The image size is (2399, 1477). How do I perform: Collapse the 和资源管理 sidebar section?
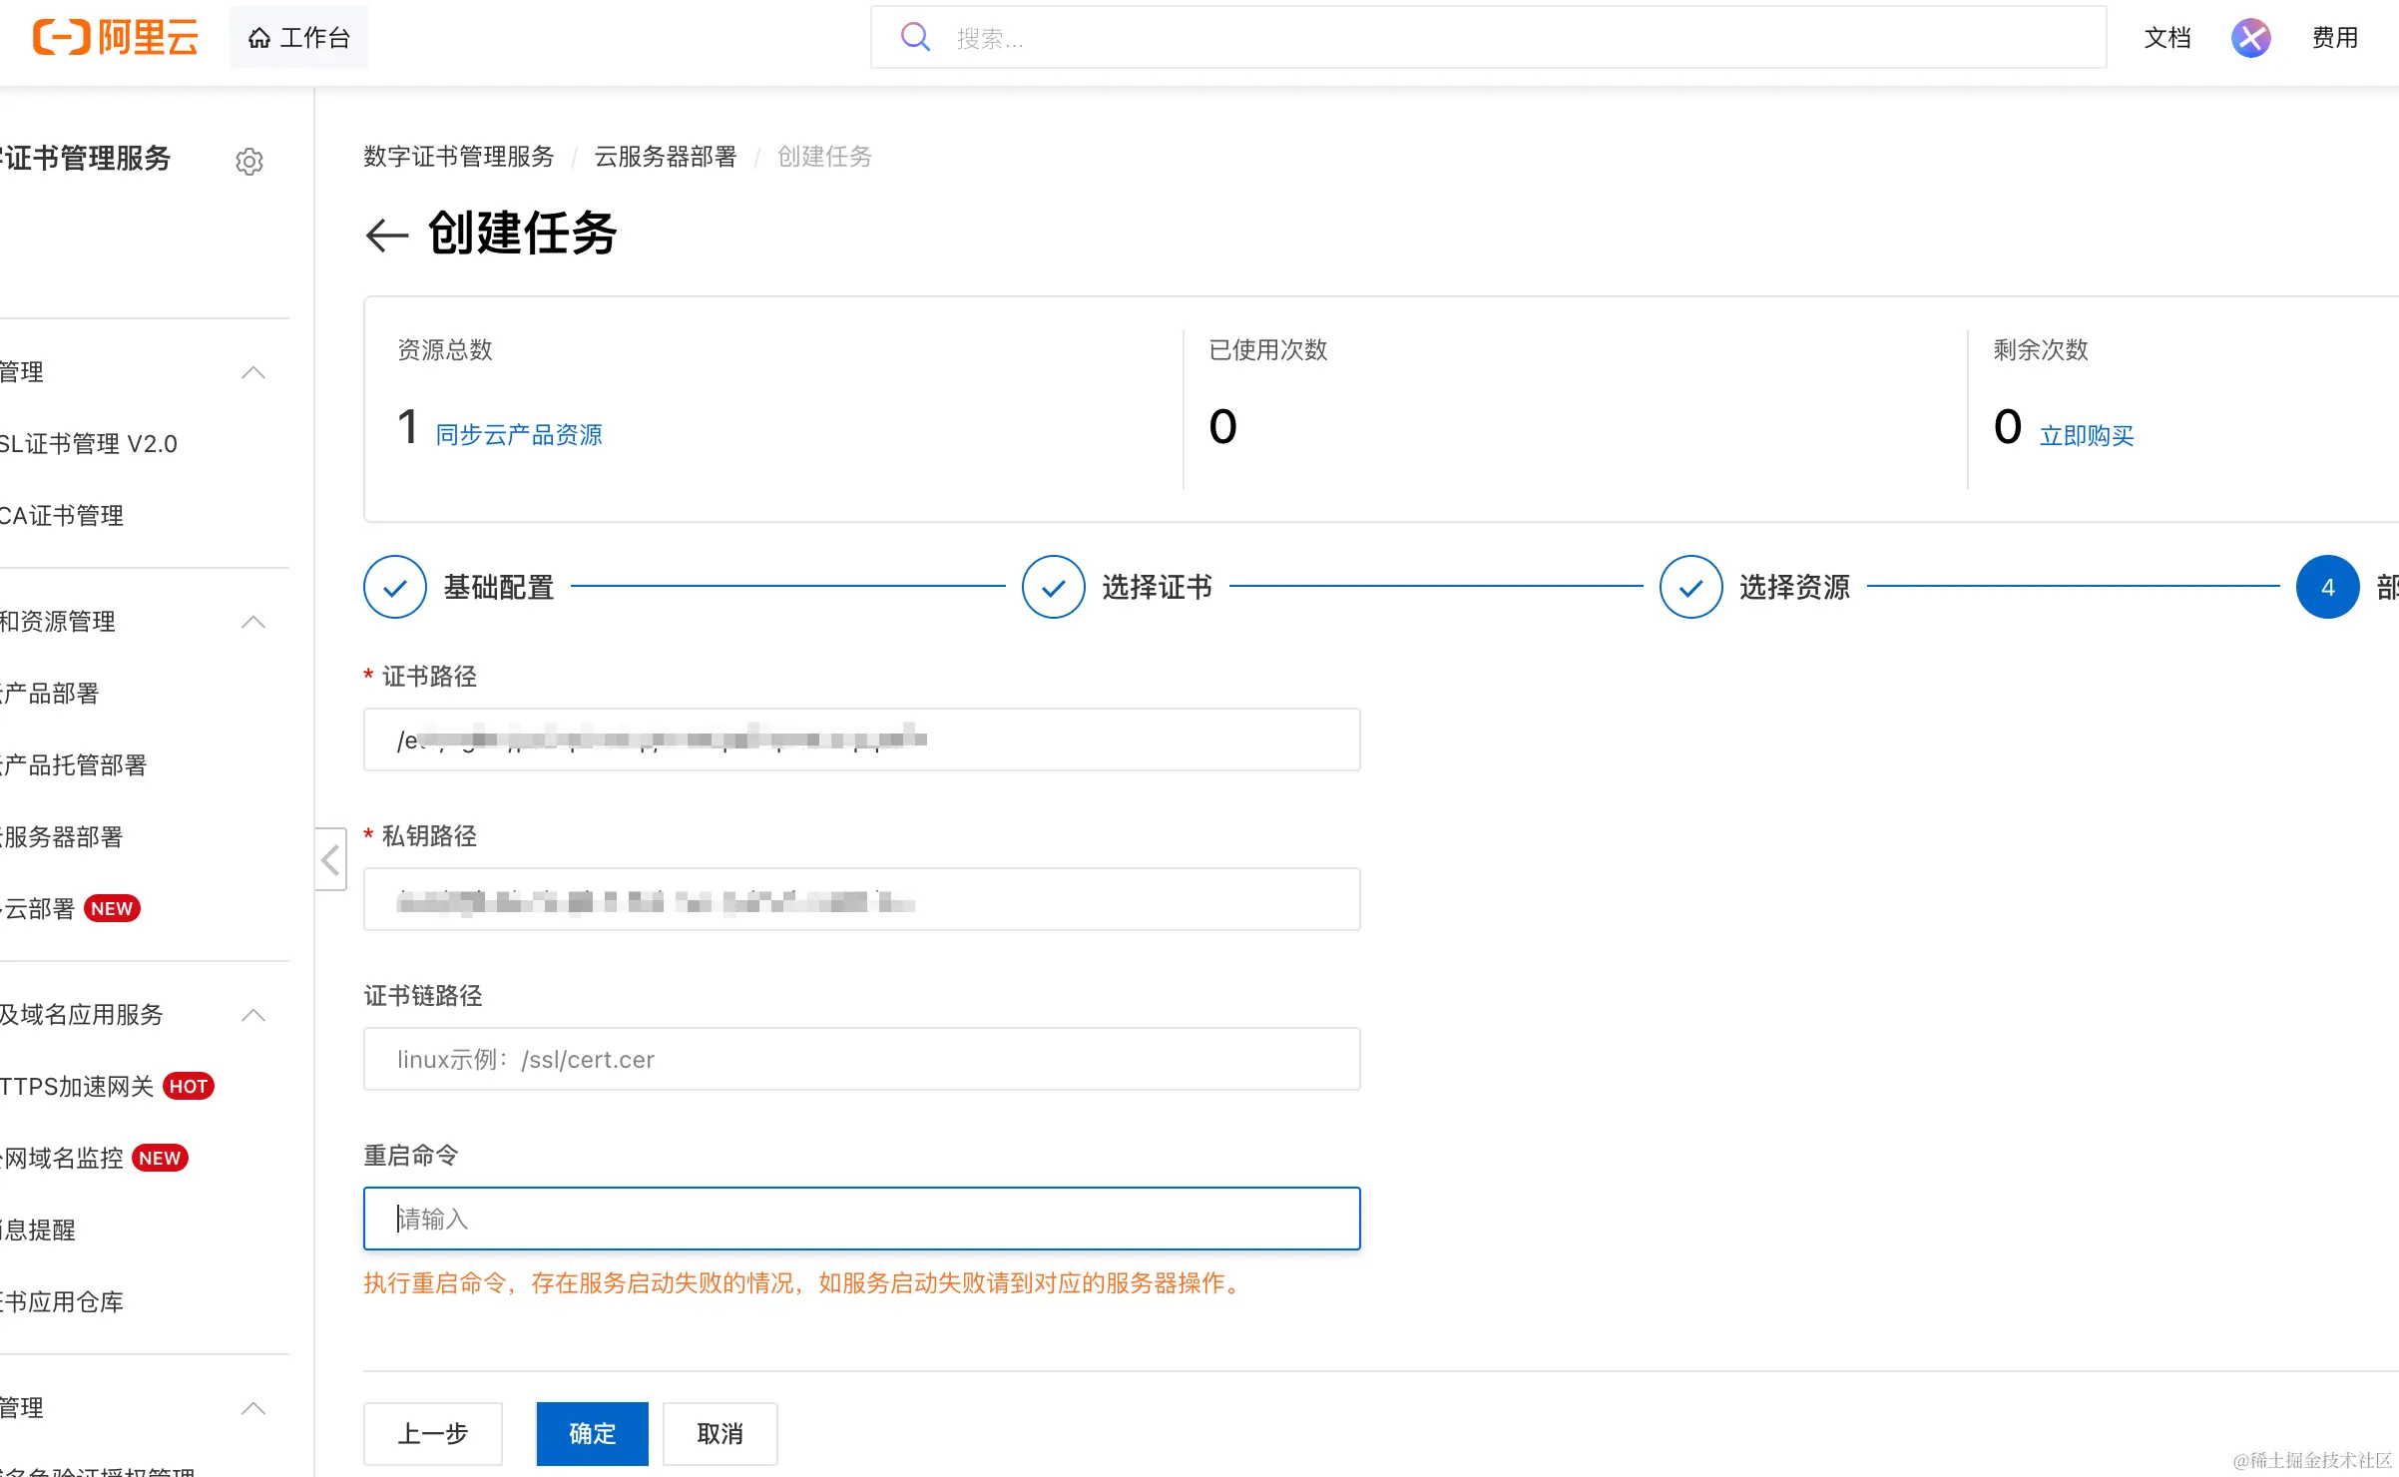point(253,622)
